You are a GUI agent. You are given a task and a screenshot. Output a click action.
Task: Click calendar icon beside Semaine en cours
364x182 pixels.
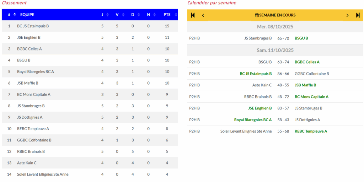[257, 15]
